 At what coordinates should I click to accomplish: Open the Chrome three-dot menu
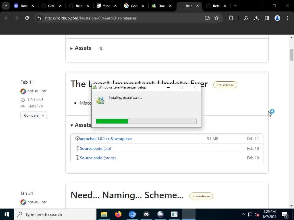pyautogui.click(x=288, y=18)
